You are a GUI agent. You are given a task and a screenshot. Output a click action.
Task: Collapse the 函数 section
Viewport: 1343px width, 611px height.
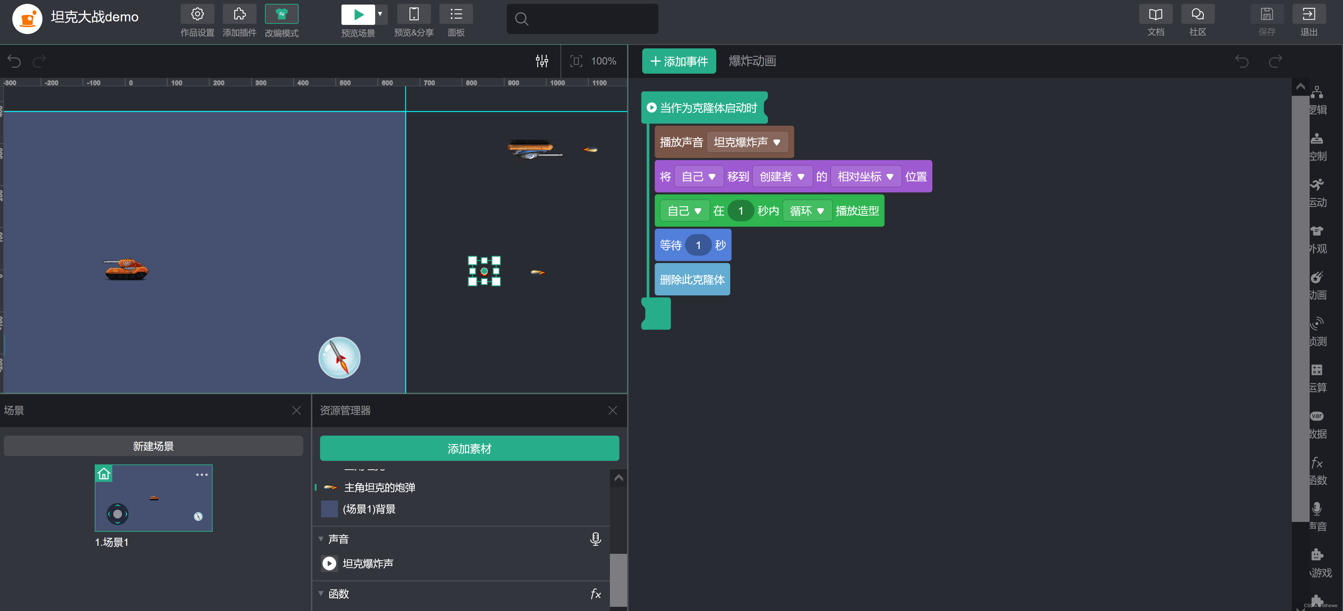(x=321, y=593)
